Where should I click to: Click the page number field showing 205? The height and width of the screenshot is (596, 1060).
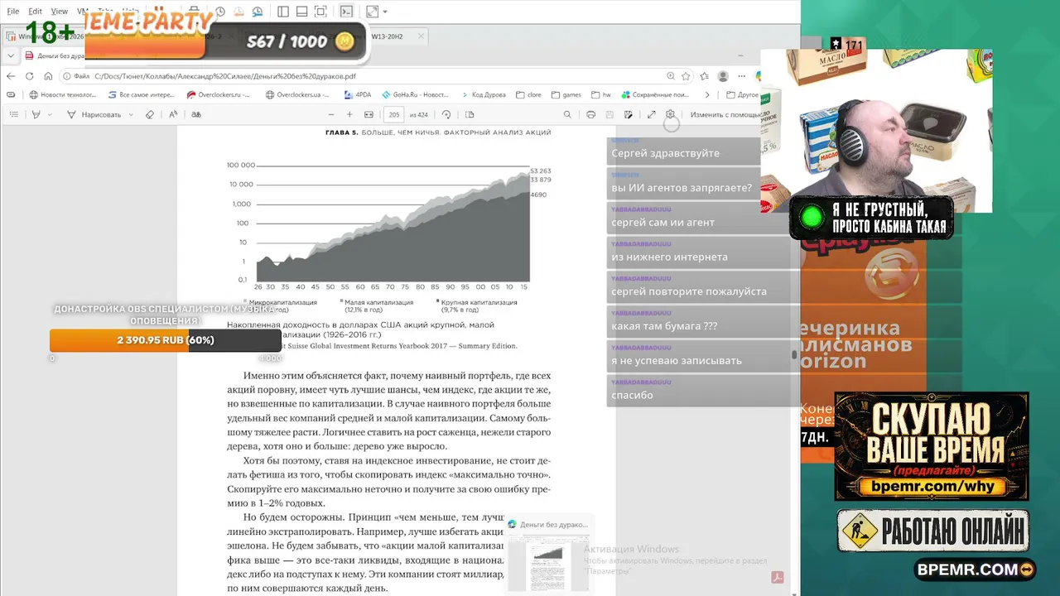point(393,114)
